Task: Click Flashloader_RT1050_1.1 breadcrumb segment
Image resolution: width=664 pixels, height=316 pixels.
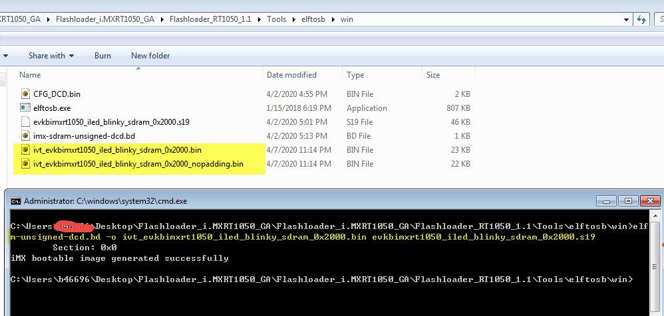Action: [x=211, y=19]
